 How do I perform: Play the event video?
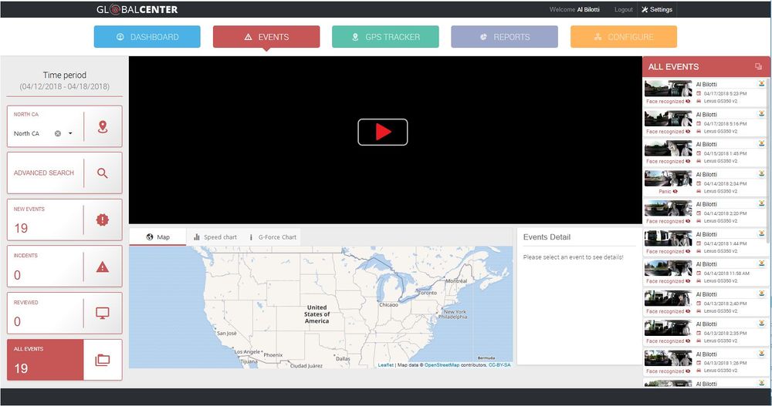pyautogui.click(x=383, y=132)
